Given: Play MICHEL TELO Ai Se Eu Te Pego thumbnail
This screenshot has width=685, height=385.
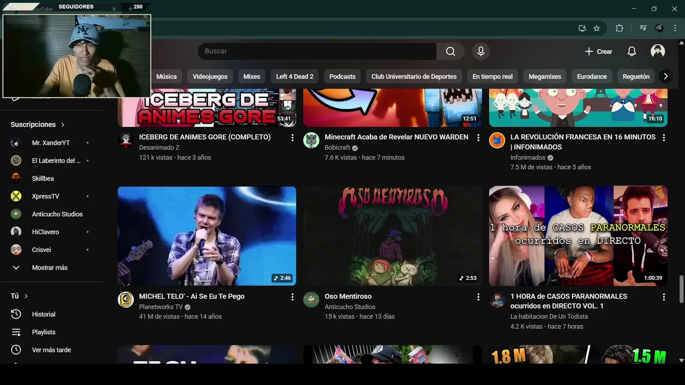Looking at the screenshot, I should point(207,236).
